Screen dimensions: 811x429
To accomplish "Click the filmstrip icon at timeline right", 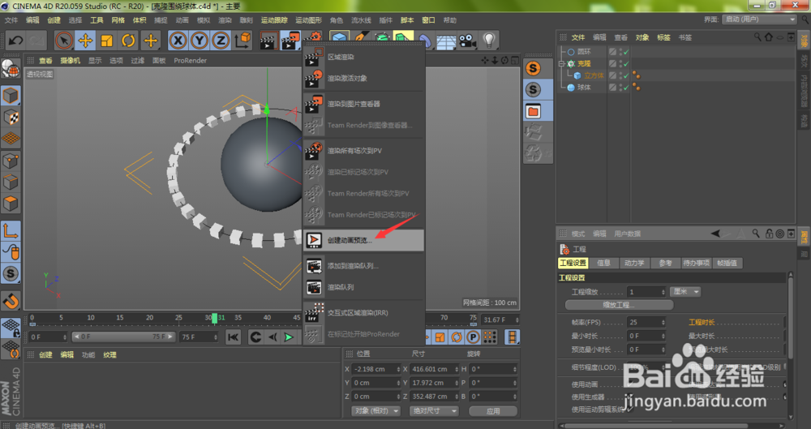I will click(x=512, y=337).
